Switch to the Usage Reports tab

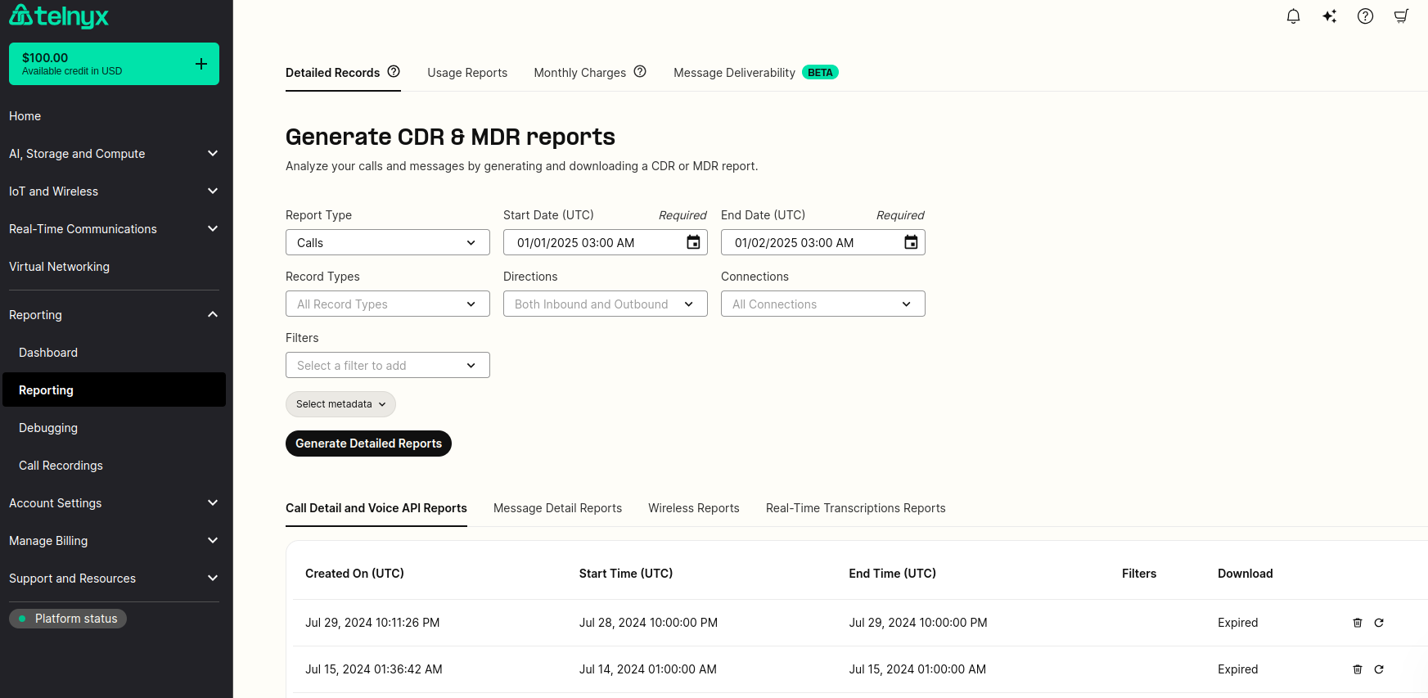click(x=467, y=73)
